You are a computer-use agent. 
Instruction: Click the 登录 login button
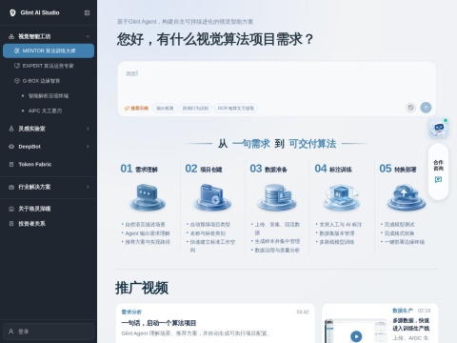coord(49,332)
